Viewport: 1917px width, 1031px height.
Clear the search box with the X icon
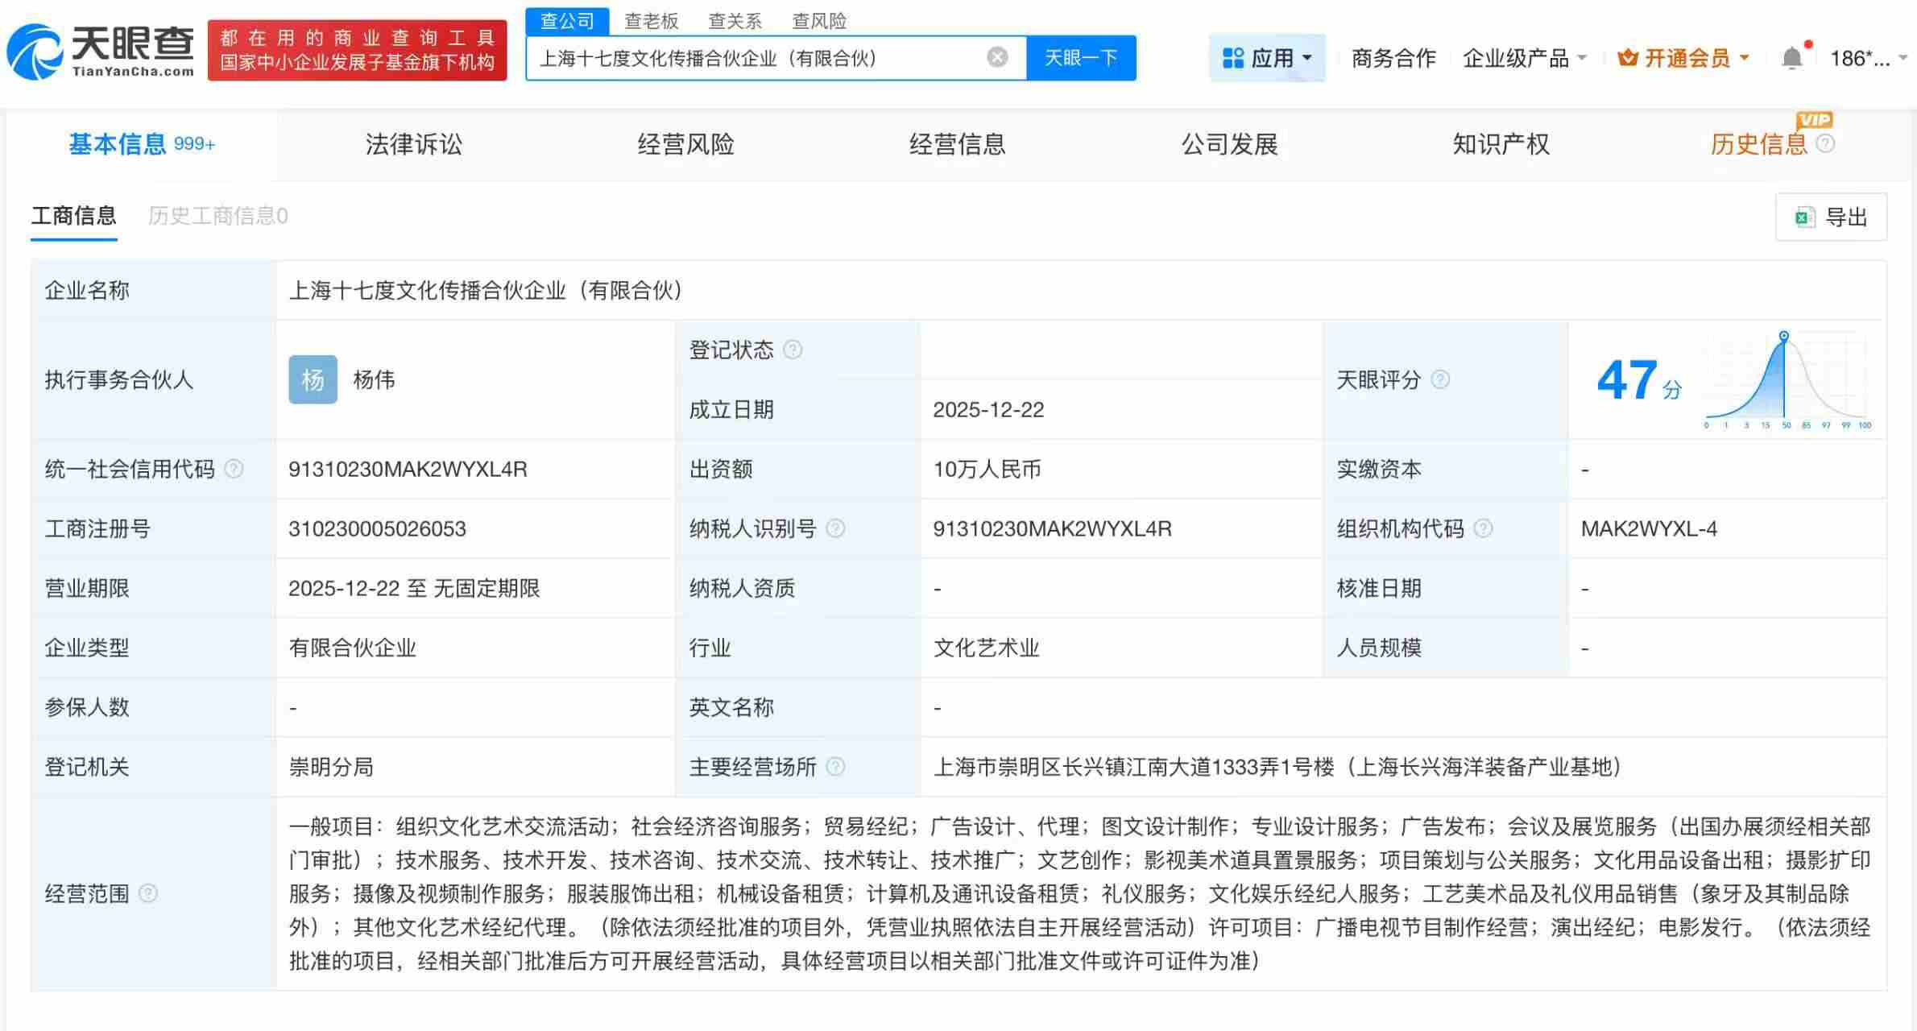pyautogui.click(x=997, y=57)
